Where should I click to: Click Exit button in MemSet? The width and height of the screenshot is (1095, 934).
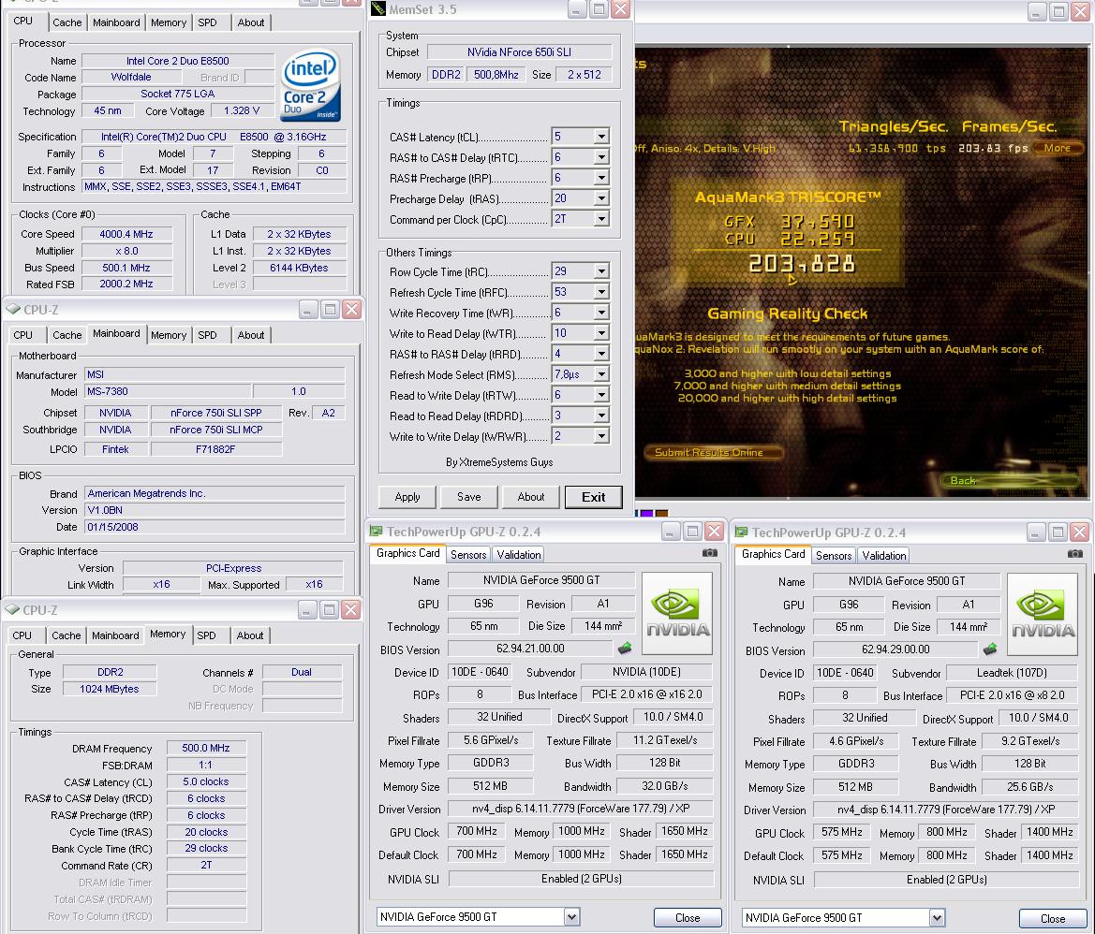pos(594,497)
